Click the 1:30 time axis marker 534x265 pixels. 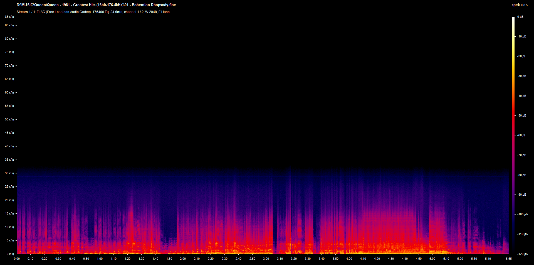pos(142,259)
